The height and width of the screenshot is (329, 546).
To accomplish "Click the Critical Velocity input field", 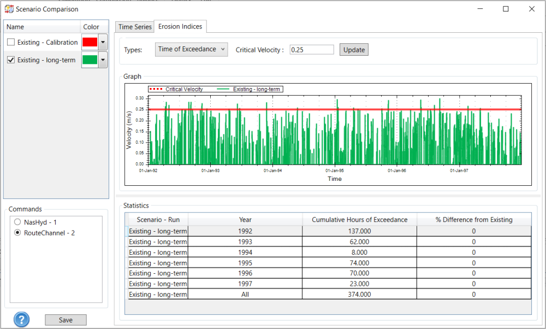I will (311, 50).
